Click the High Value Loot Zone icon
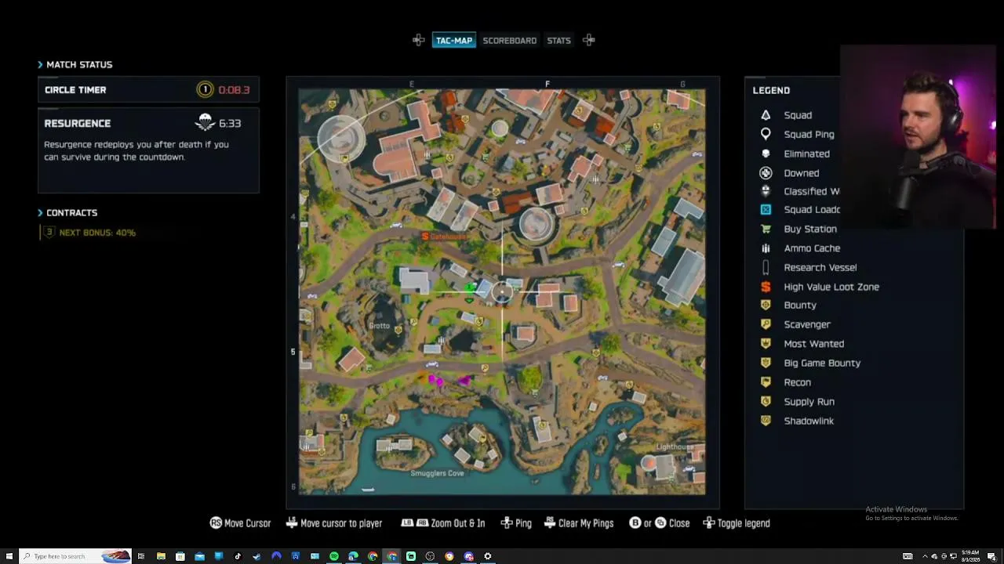 coord(766,287)
